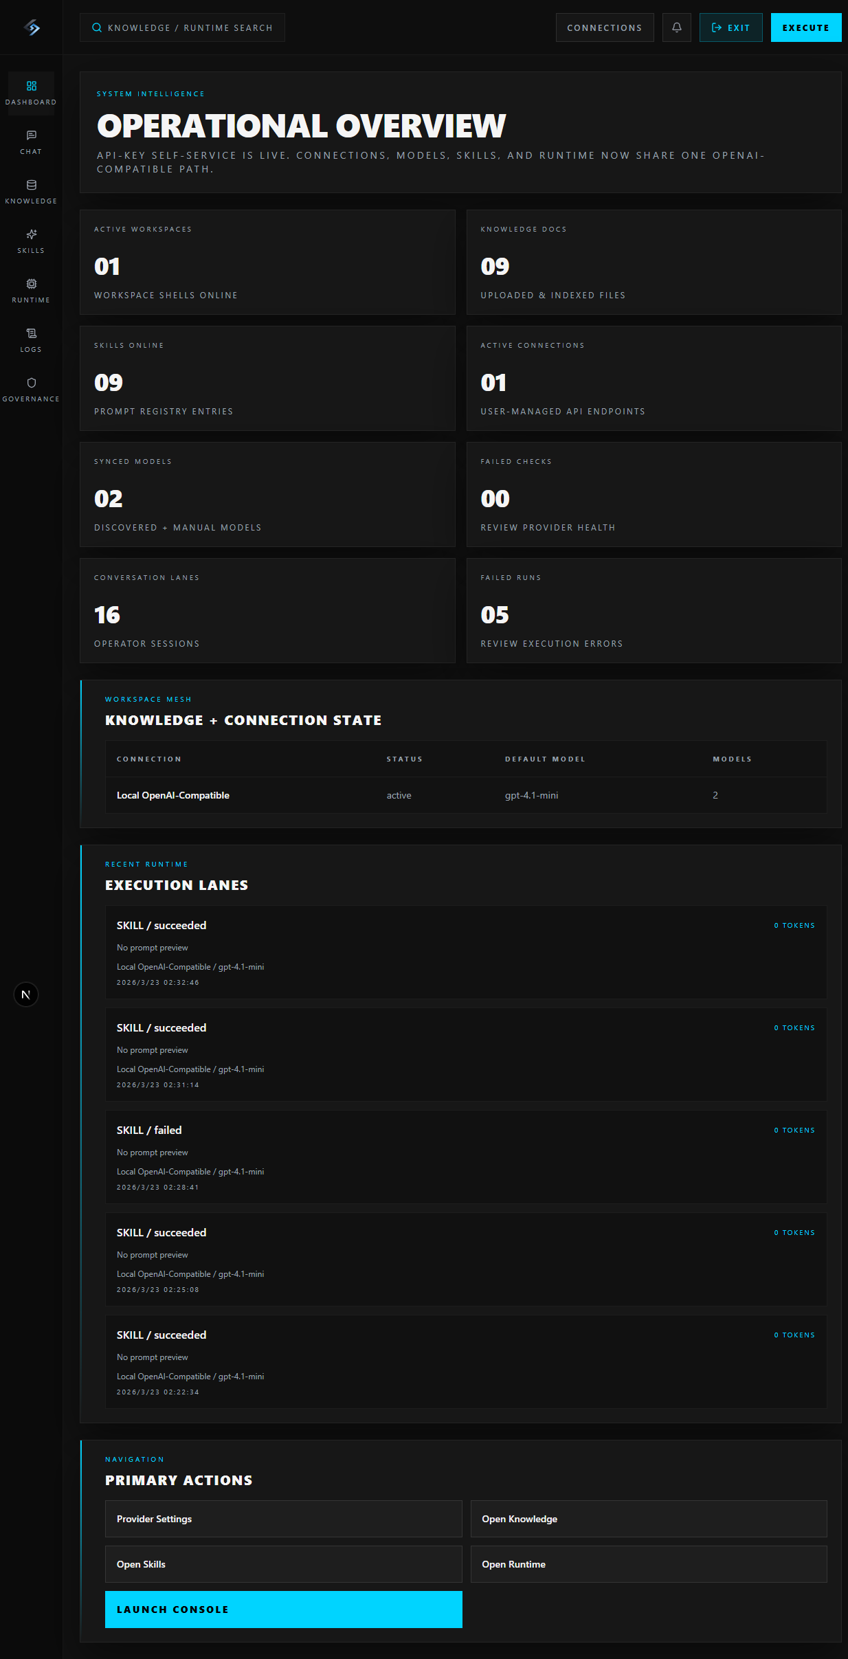Open the SKILL / failed execution lane
Image resolution: width=848 pixels, height=1659 pixels.
click(x=466, y=1157)
